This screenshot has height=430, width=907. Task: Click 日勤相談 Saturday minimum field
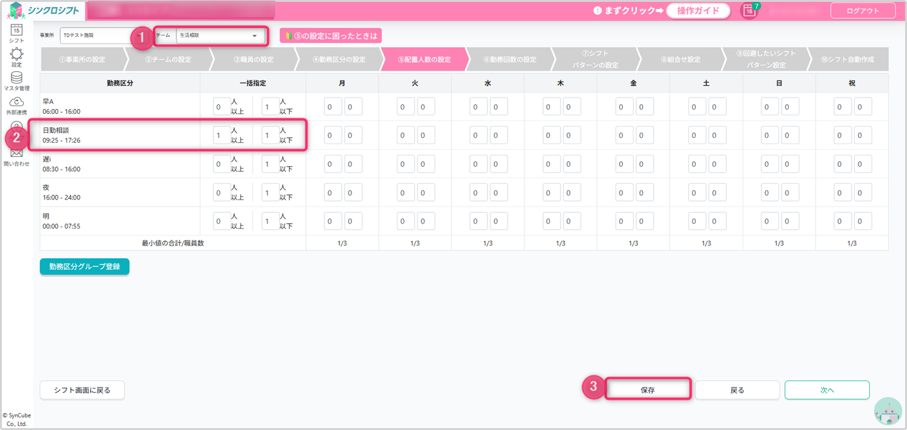click(x=697, y=135)
